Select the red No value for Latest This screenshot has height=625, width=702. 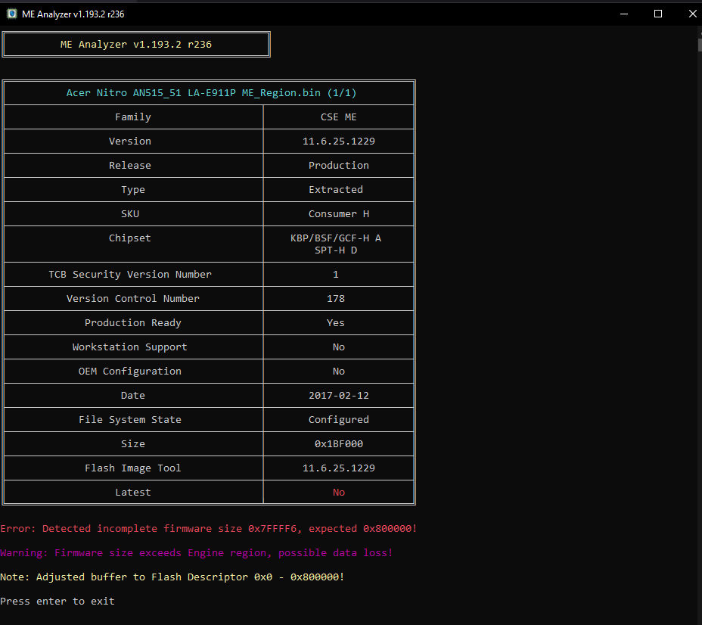(338, 492)
